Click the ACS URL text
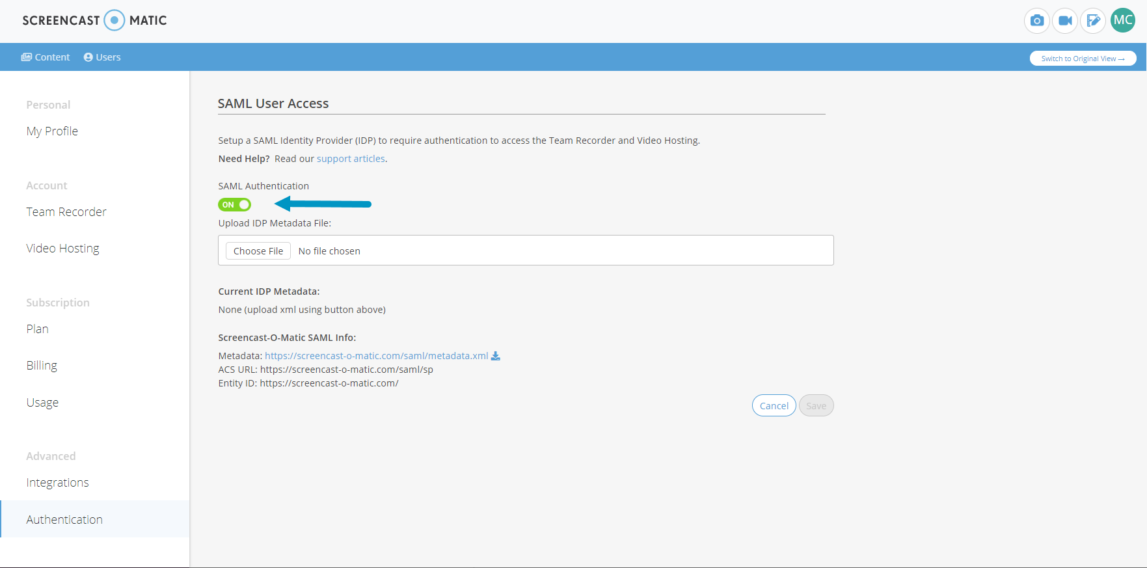This screenshot has width=1147, height=568. click(x=325, y=370)
